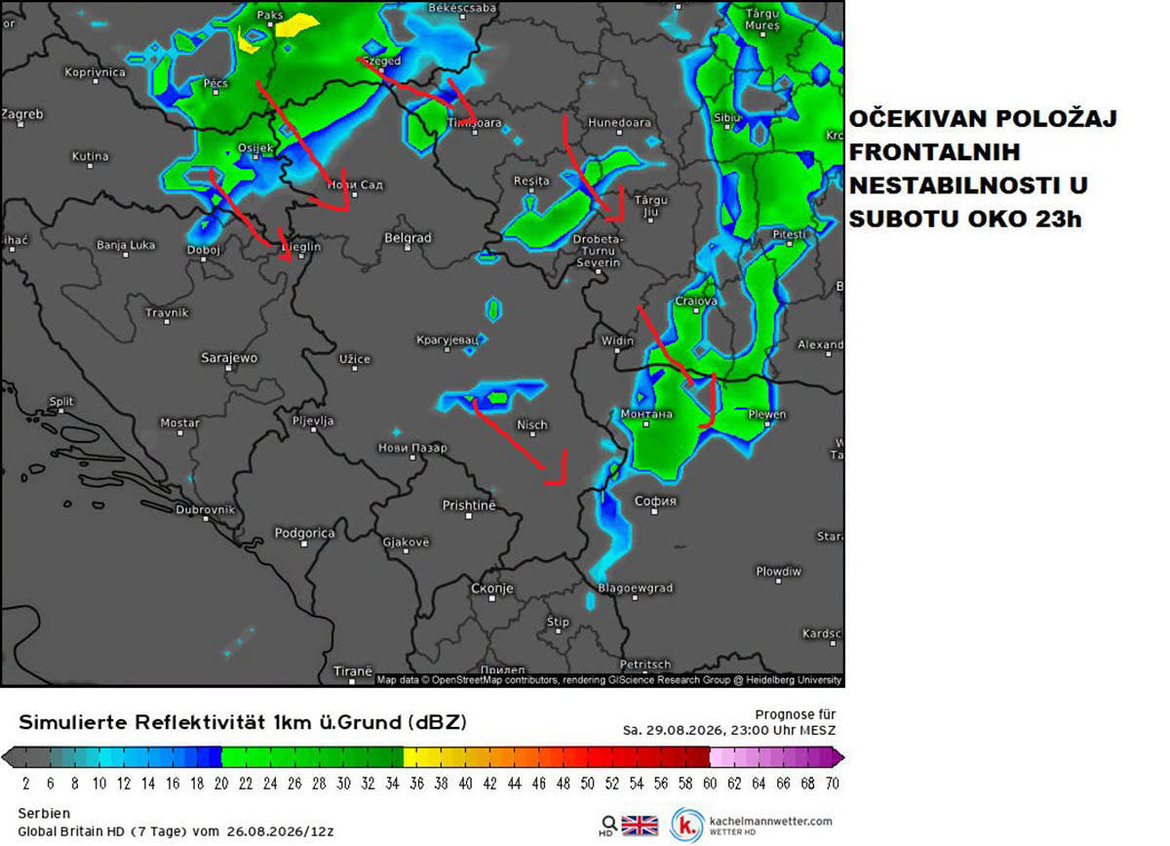Screen dimensions: 1170x846
Task: Click the 'Štip' city label
Action: click(x=558, y=622)
